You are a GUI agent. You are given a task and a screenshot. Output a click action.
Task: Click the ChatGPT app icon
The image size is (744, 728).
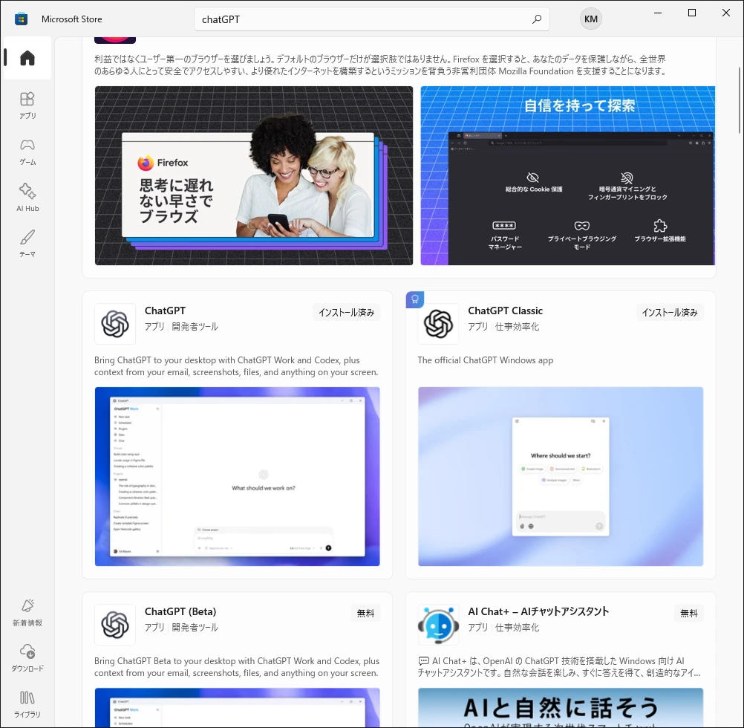coord(115,324)
